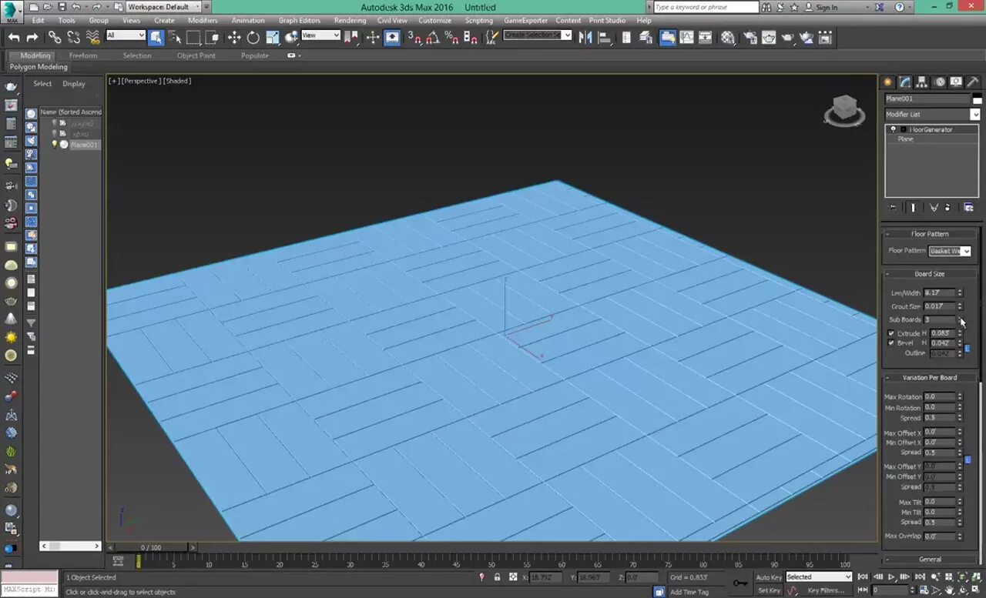Select the Rotate transform tool
This screenshot has height=598, width=986.
(x=253, y=38)
